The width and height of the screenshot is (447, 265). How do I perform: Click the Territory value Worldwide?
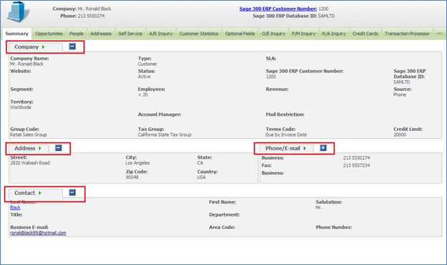tap(21, 107)
